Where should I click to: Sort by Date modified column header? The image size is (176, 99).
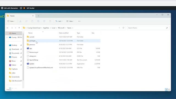[64, 33]
